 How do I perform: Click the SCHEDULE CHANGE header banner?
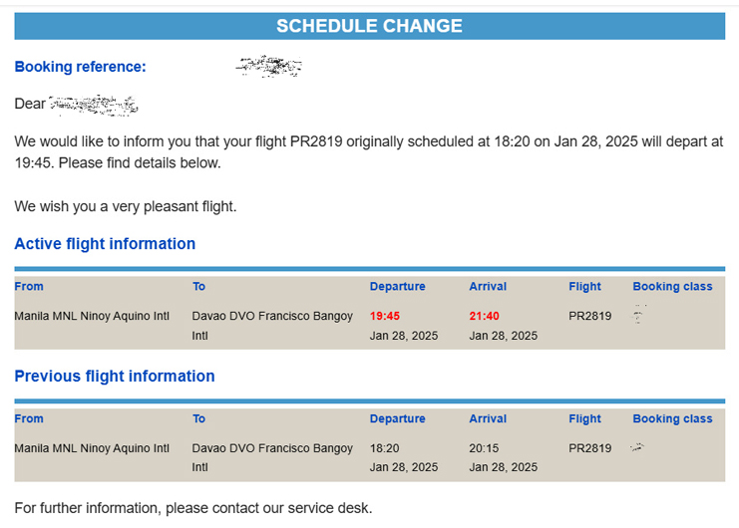(x=369, y=26)
